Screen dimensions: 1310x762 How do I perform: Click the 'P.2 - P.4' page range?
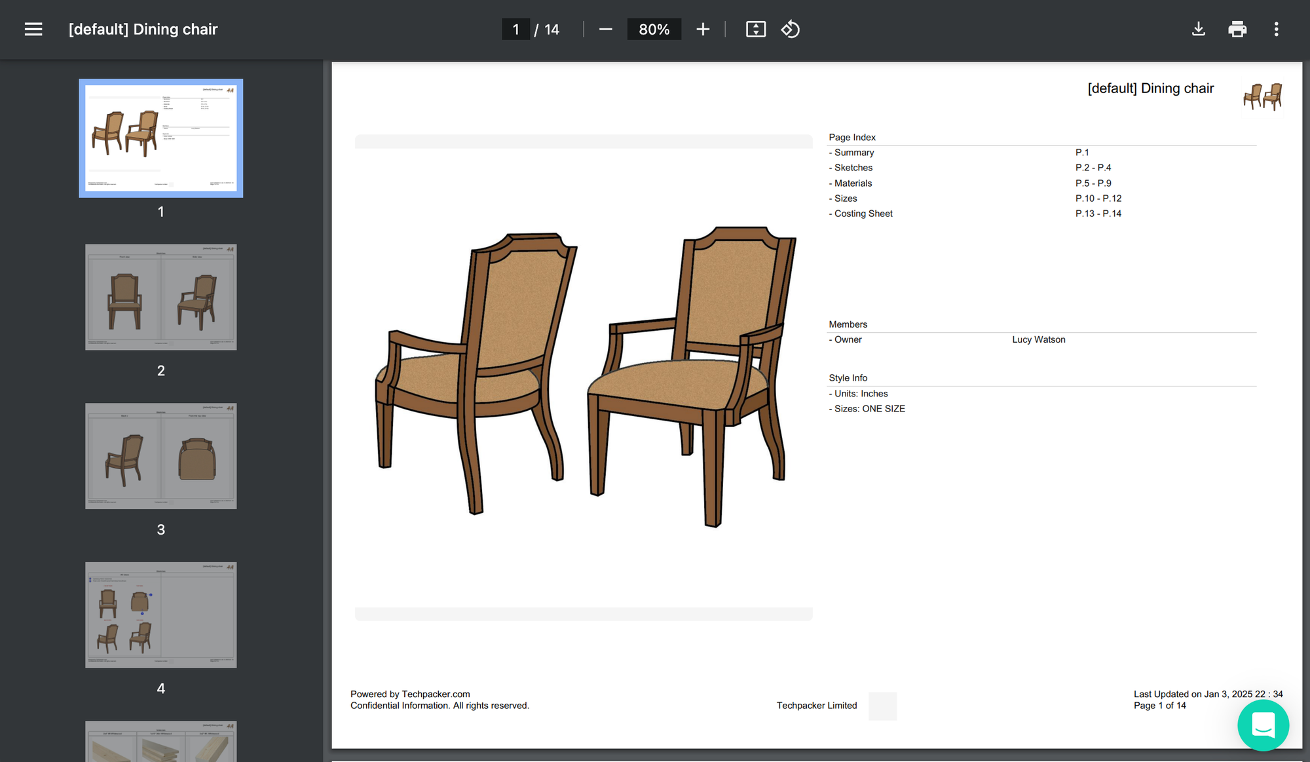1093,168
